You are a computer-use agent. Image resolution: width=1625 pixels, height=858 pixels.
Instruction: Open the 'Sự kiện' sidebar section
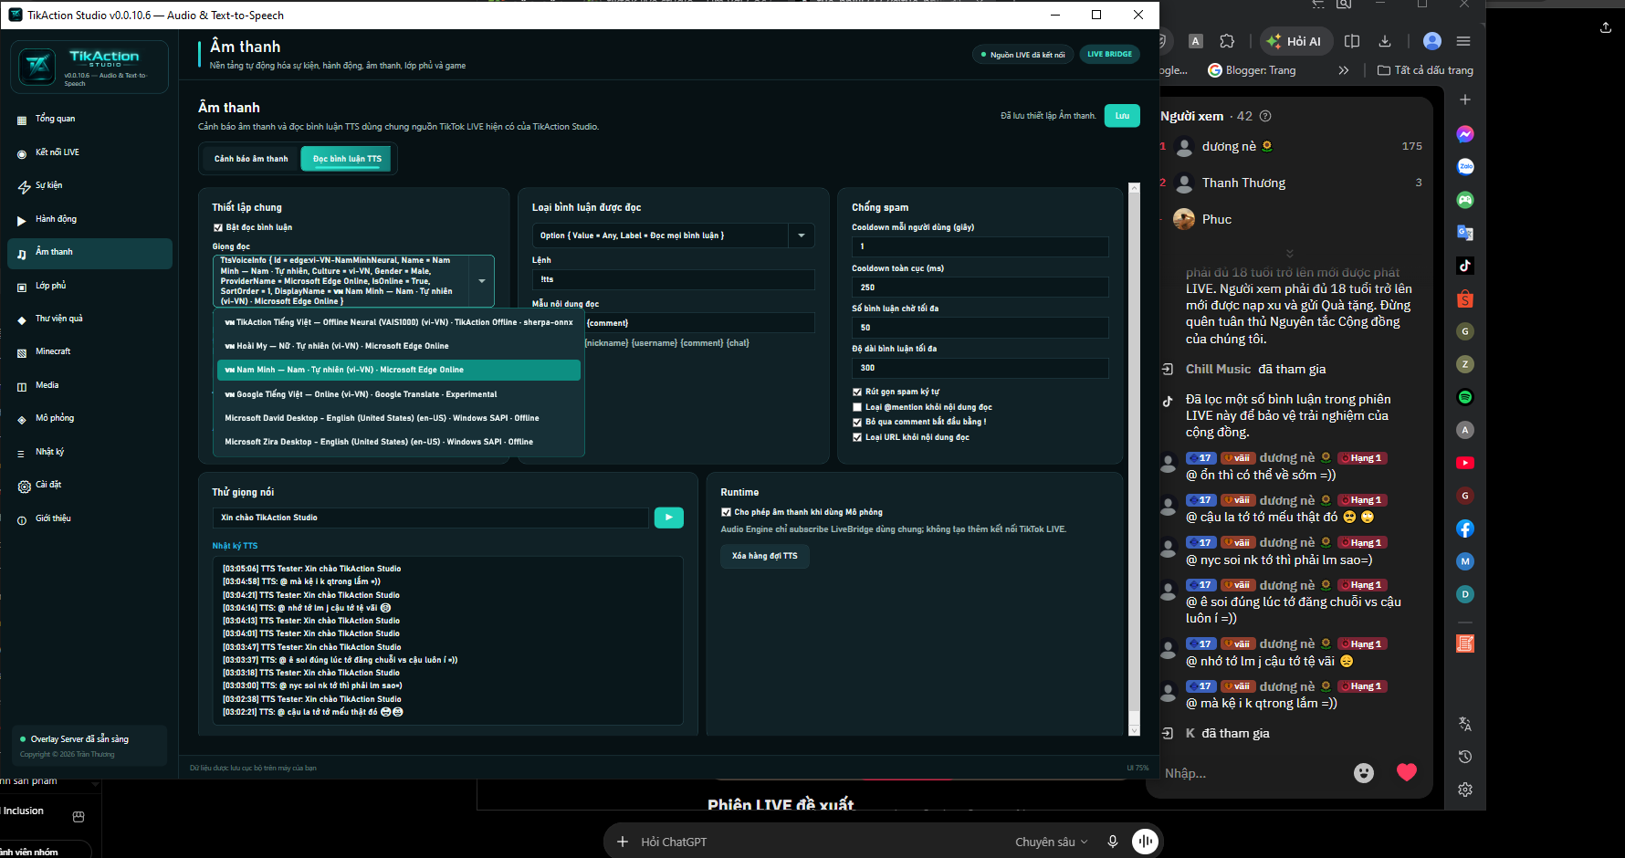click(89, 185)
